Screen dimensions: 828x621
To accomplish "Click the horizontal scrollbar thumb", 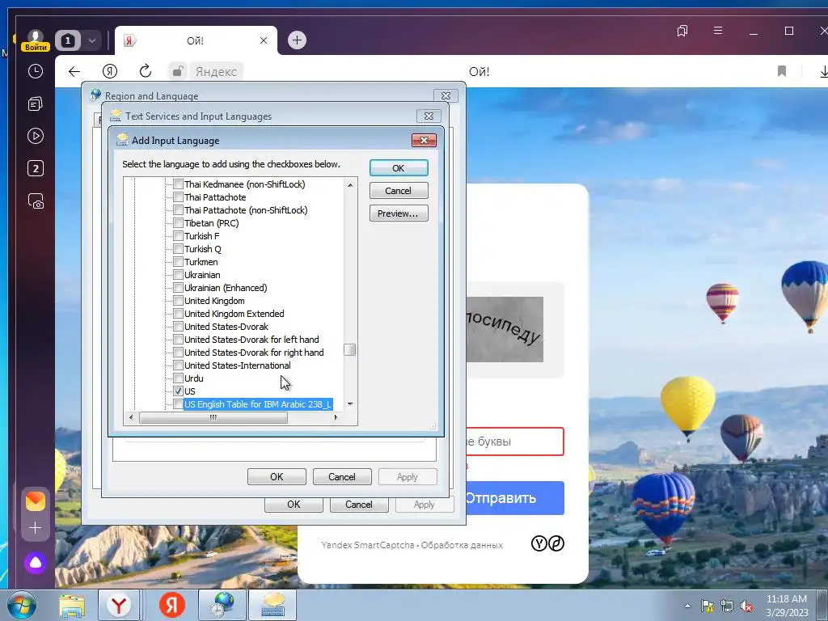I will tap(213, 417).
